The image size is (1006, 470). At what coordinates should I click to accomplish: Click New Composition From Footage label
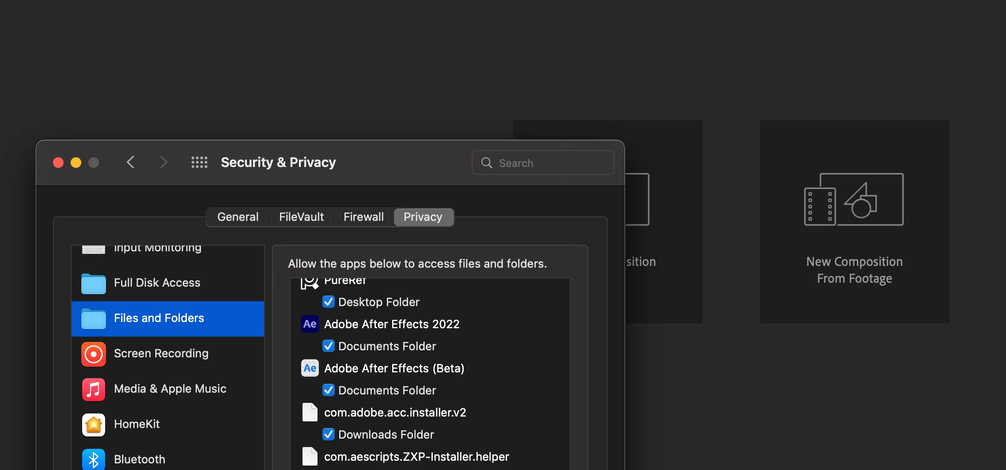[x=854, y=270]
